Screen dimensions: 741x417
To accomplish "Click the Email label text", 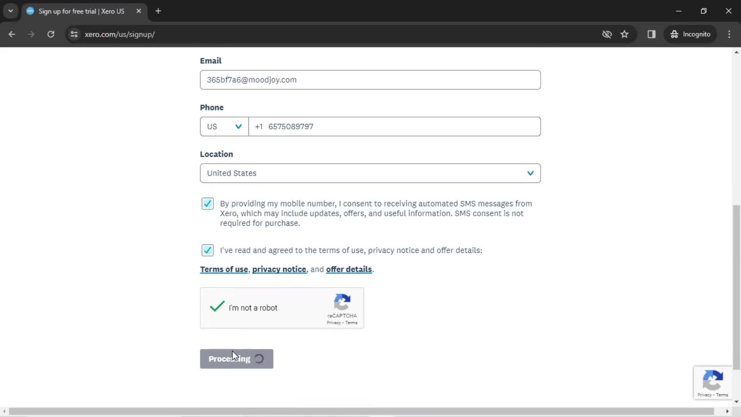I will (x=211, y=61).
